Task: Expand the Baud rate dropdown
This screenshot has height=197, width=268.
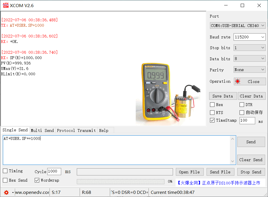Action: [x=250, y=37]
